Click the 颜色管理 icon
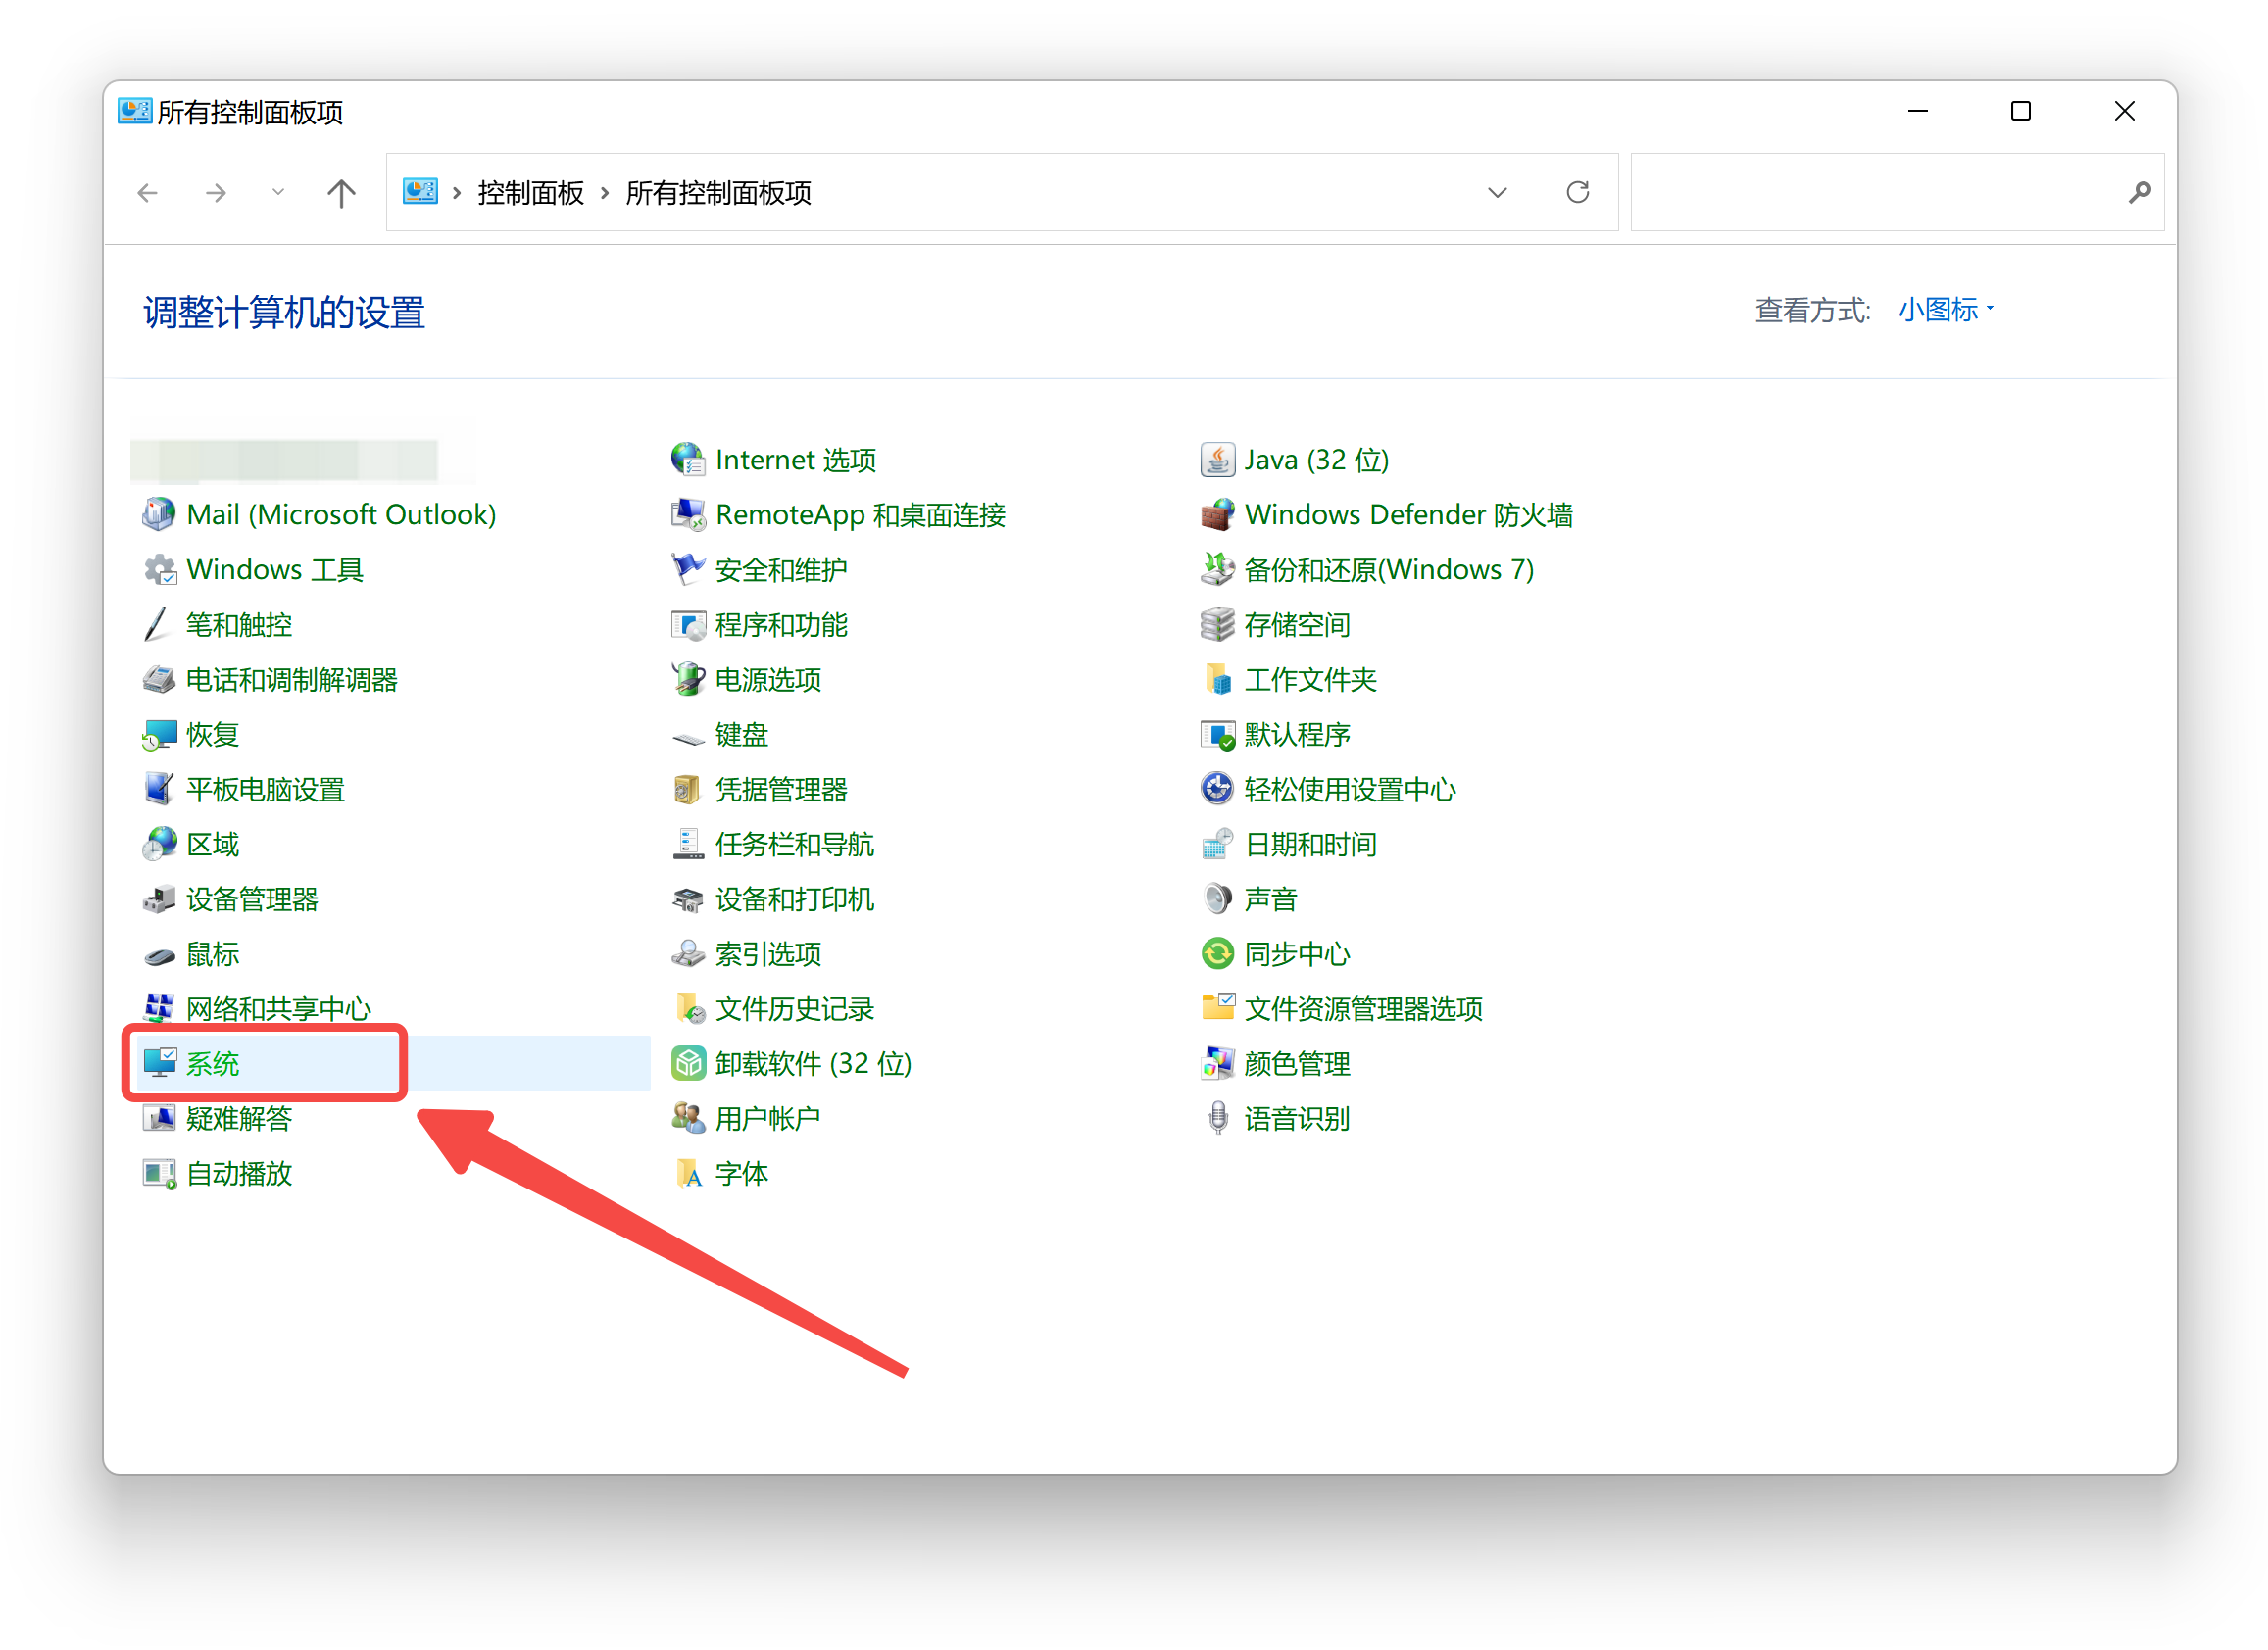The width and height of the screenshot is (2268, 1650). (x=1217, y=1063)
